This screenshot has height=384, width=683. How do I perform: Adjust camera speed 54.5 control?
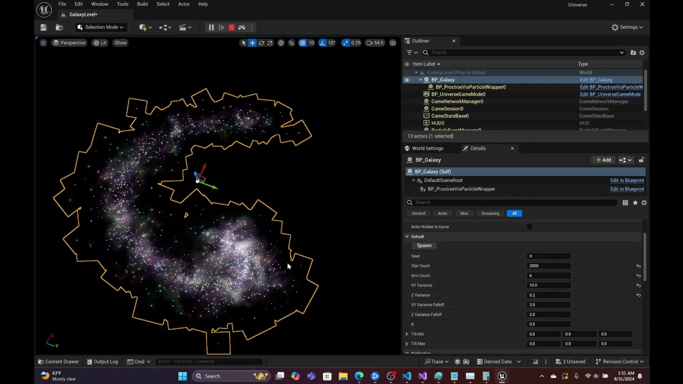pos(375,43)
